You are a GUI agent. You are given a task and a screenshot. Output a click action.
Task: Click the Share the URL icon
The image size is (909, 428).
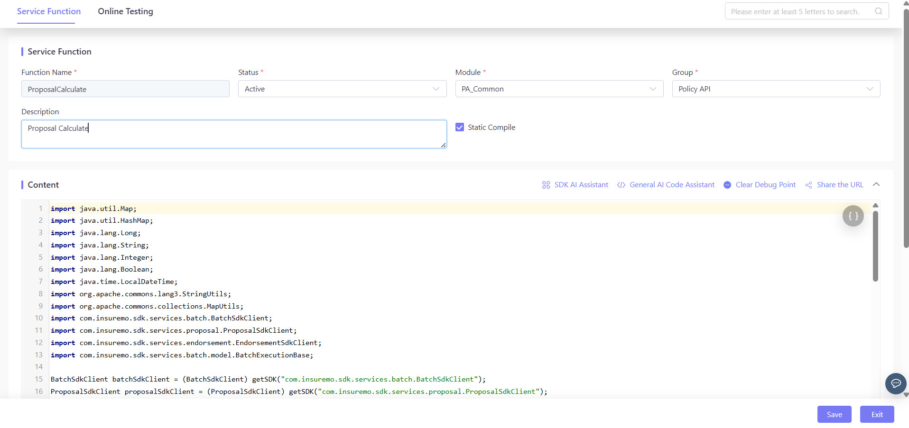(808, 185)
